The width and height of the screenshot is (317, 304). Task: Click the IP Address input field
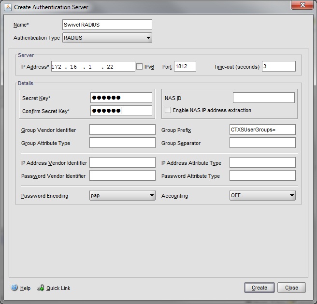(93, 66)
